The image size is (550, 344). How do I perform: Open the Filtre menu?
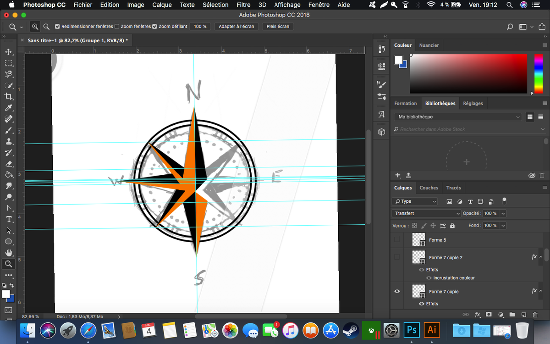coord(243,5)
